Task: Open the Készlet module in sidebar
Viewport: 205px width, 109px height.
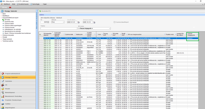Action: point(8,88)
